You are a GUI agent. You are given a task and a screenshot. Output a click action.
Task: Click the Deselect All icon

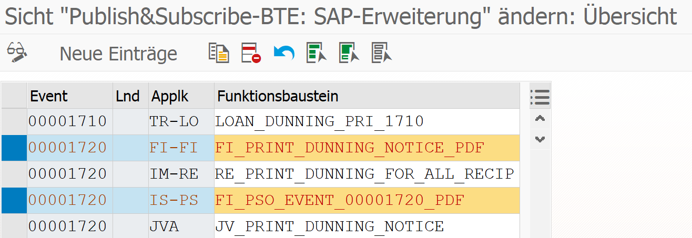(382, 53)
